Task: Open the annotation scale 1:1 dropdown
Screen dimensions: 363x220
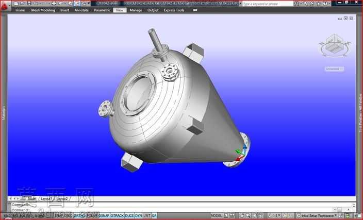Action: [x=274, y=215]
